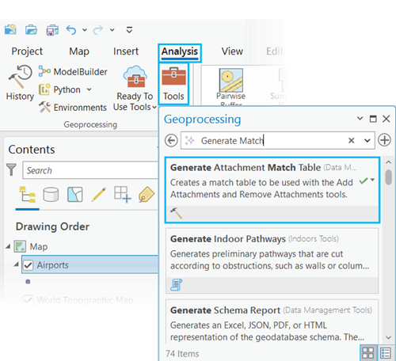
Task: Click the Geoprocessing back arrow button
Action: [171, 140]
